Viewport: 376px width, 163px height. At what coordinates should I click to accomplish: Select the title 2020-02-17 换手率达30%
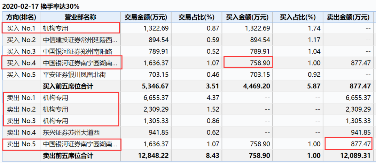click(x=41, y=6)
